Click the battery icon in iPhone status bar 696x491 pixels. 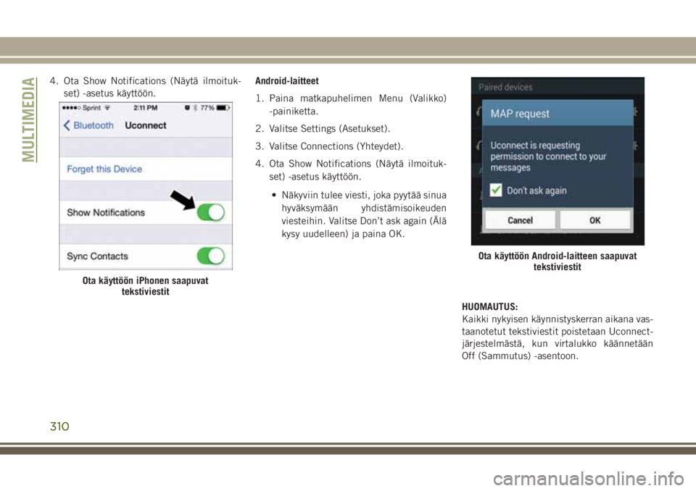pyautogui.click(x=223, y=108)
